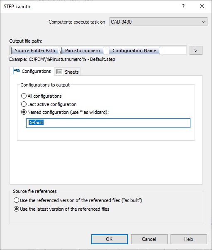The height and width of the screenshot is (250, 212).
Task: Open the output path variables arrow menu
Action: point(196,50)
